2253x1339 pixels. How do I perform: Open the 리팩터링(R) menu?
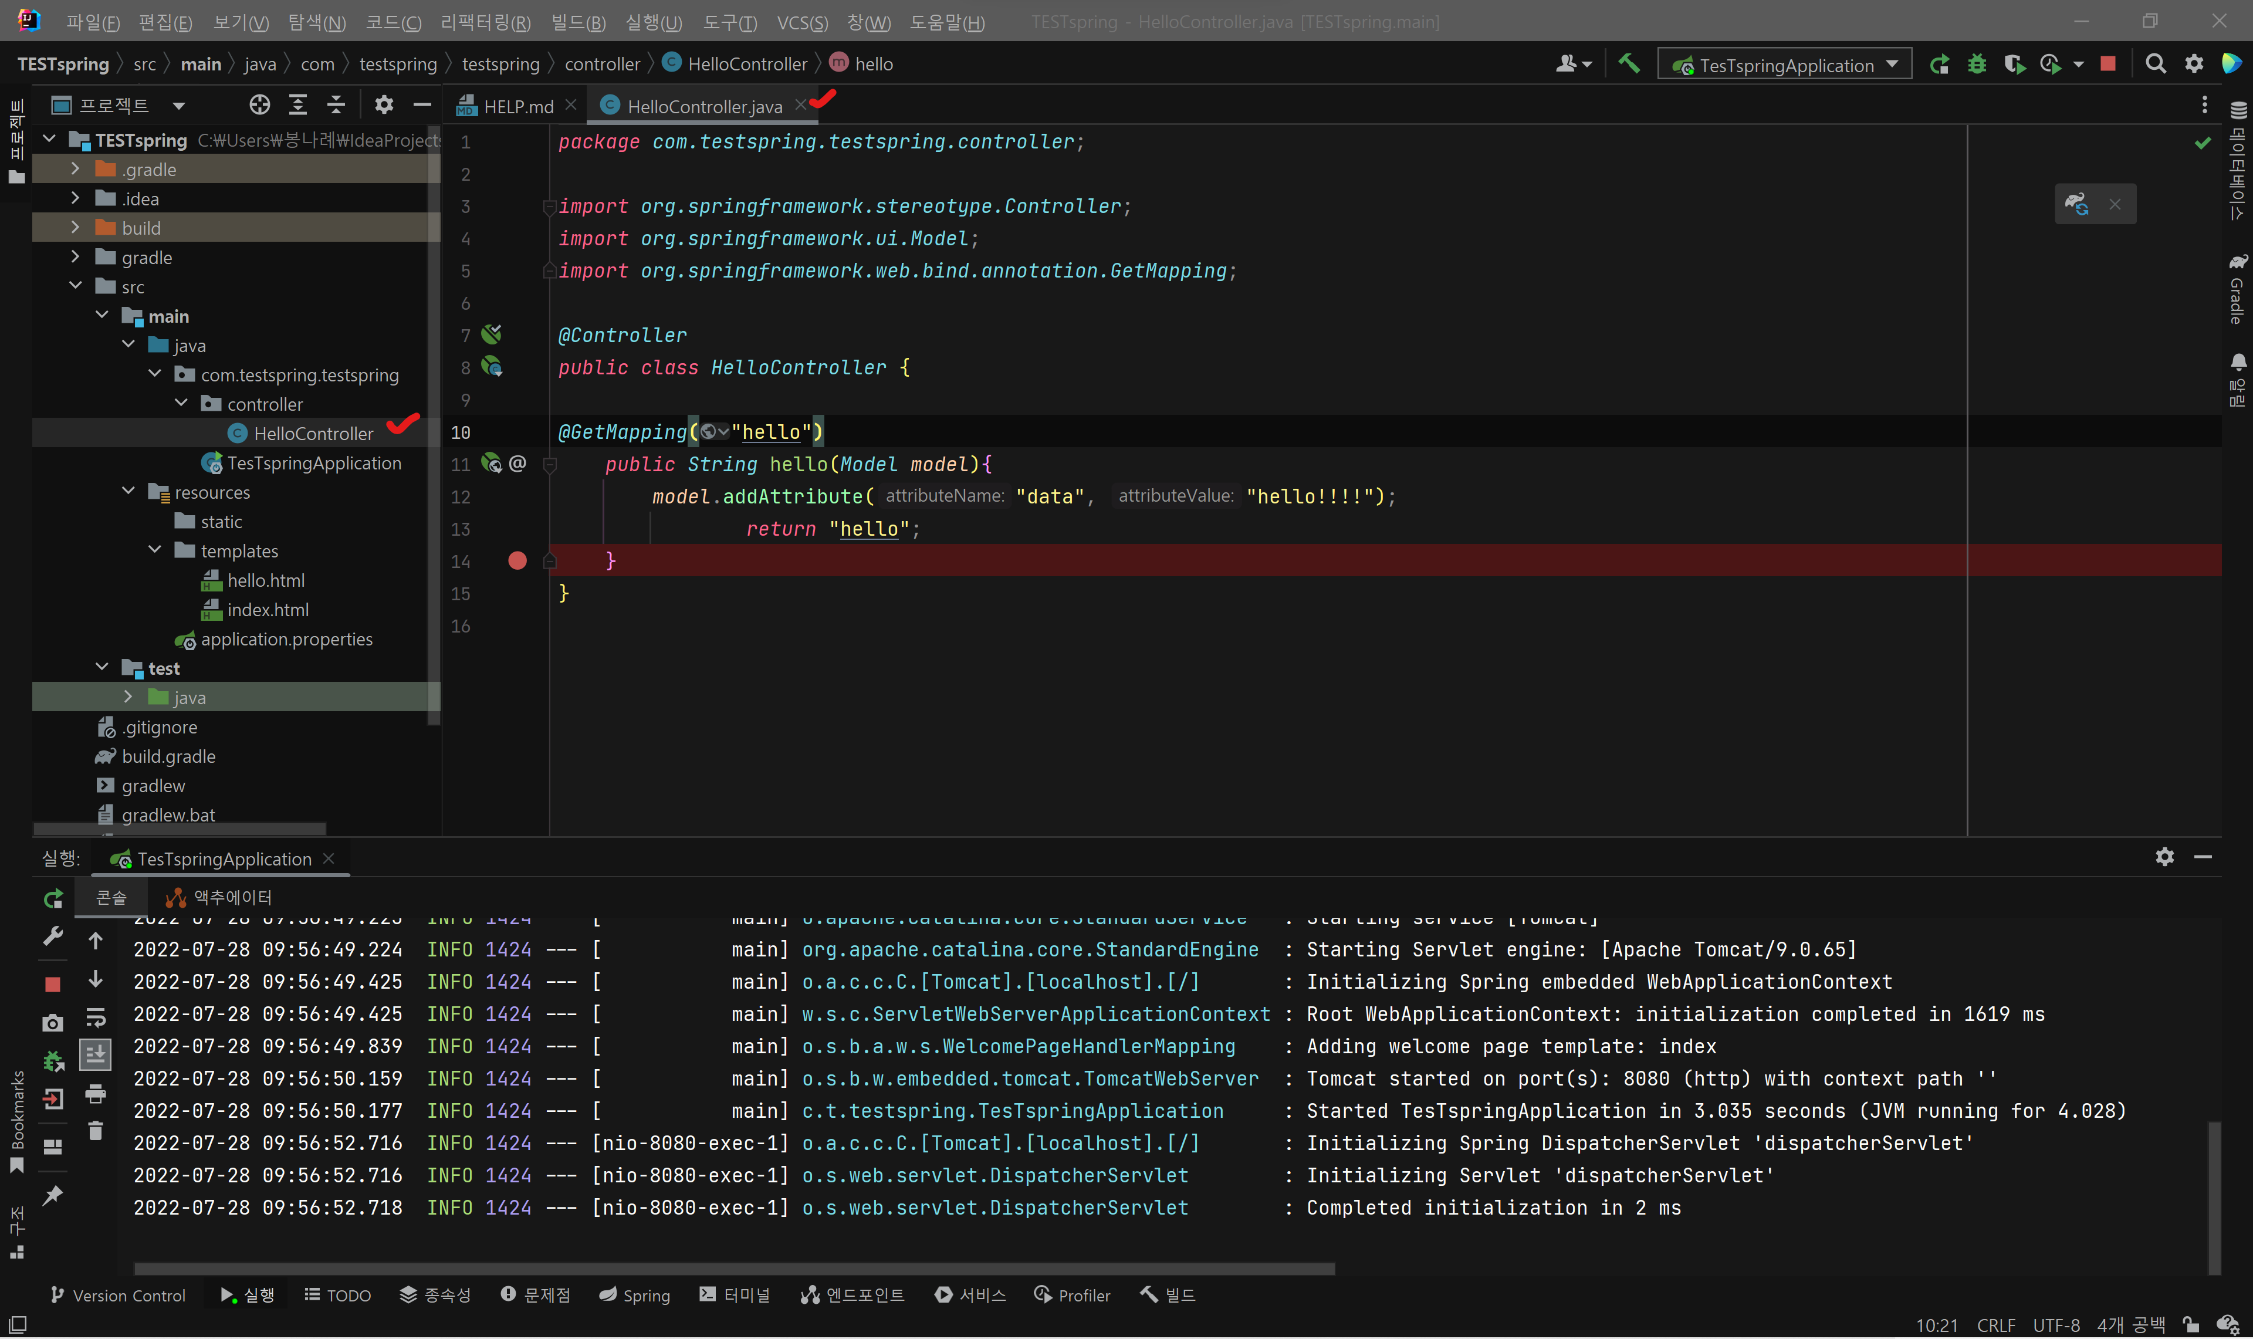[485, 22]
